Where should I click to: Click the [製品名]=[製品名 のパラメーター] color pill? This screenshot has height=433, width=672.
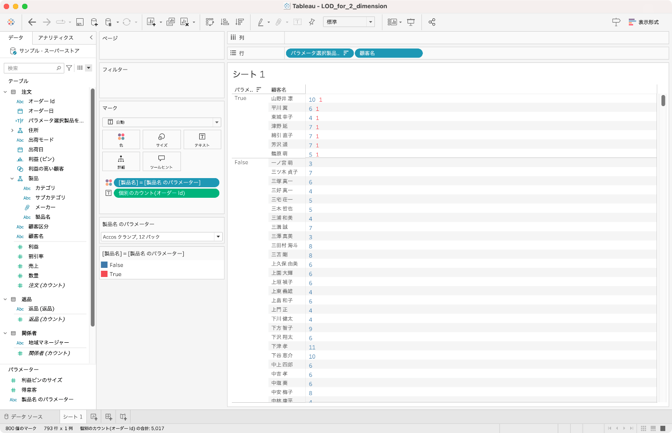coord(167,182)
